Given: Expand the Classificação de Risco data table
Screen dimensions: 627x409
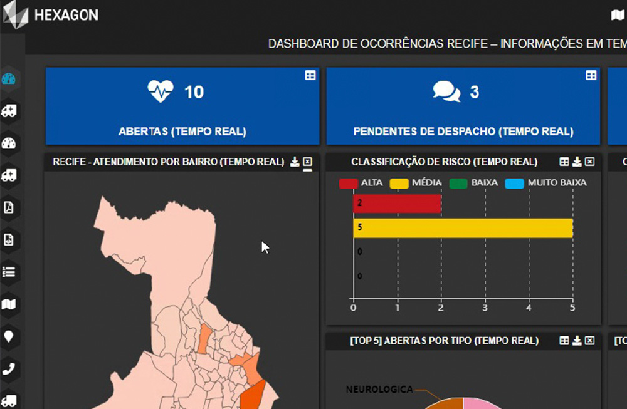Looking at the screenshot, I should pyautogui.click(x=564, y=162).
